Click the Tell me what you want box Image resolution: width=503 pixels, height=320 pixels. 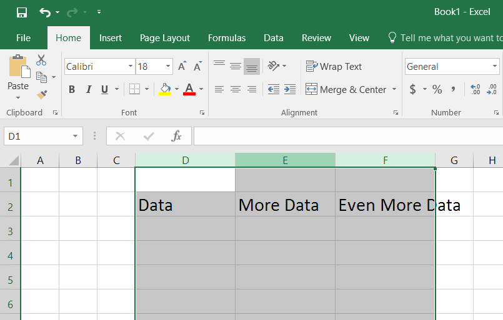coord(446,38)
